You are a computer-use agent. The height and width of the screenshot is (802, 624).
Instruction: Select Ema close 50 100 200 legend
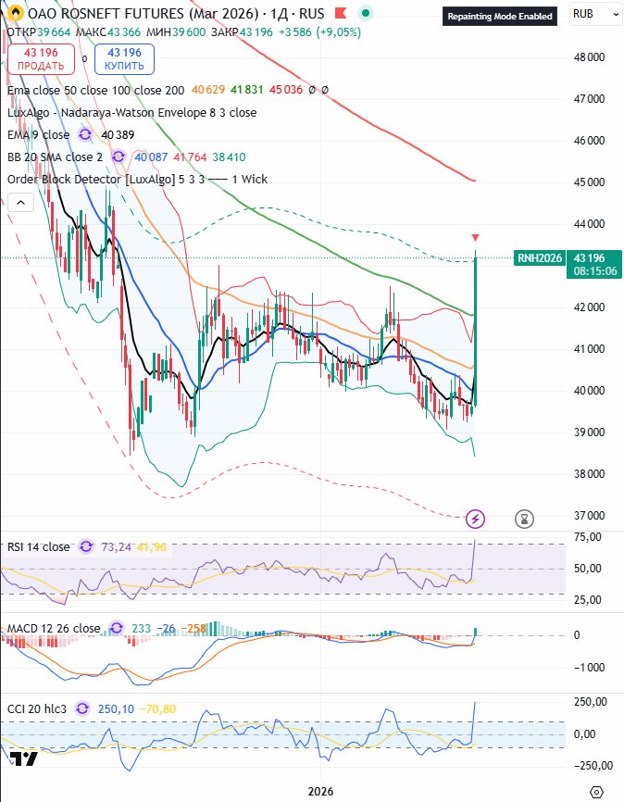95,91
